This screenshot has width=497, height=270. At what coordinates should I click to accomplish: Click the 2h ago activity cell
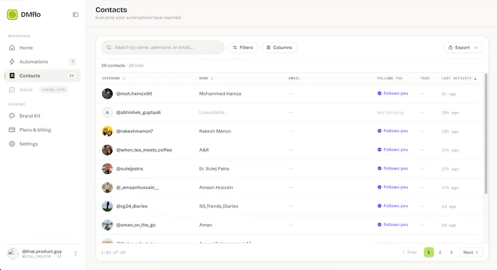coord(449,94)
